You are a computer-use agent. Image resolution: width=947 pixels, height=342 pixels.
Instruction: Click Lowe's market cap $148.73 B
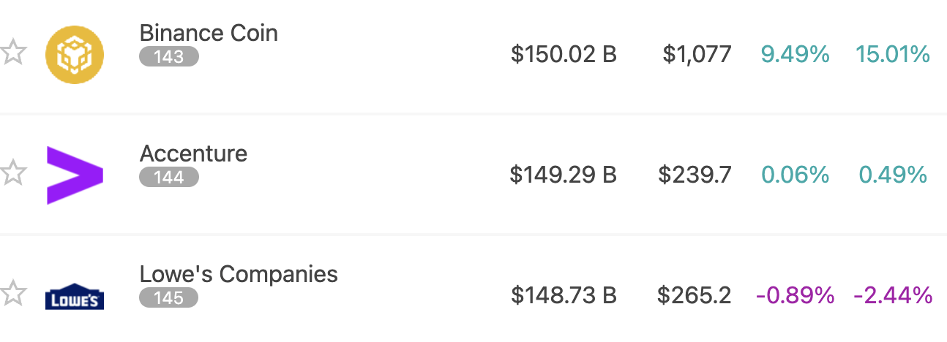click(564, 295)
